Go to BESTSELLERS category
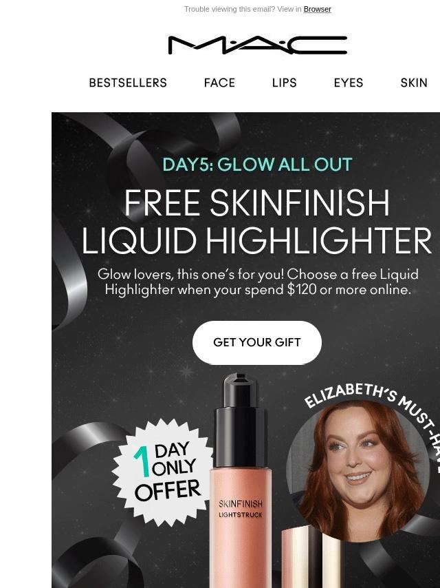440x588 pixels. 128,83
